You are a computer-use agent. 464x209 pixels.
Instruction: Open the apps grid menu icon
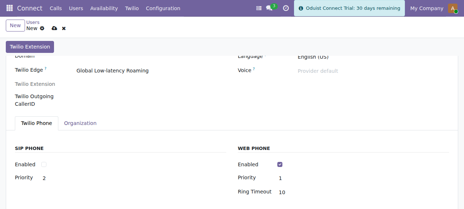9,8
